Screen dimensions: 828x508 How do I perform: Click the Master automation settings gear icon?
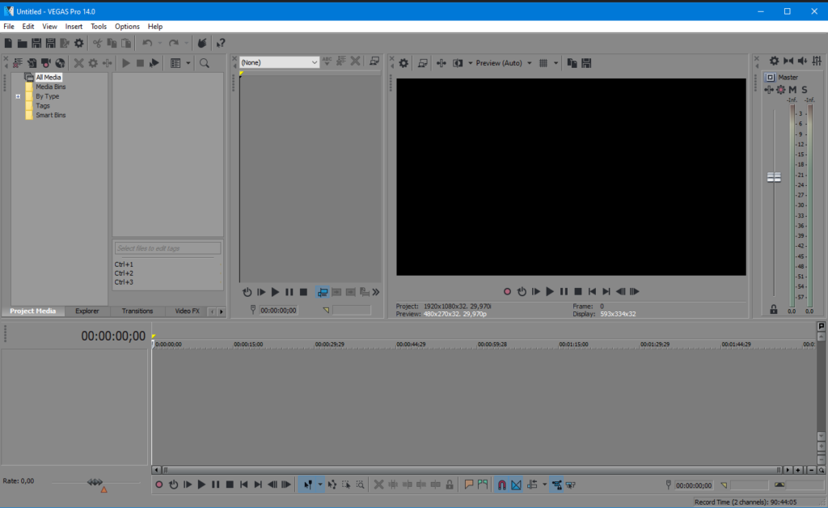click(781, 90)
